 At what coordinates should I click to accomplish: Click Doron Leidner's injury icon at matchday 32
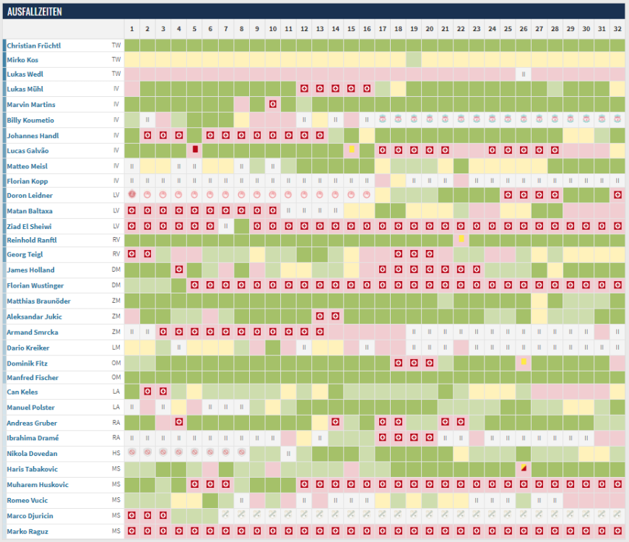[x=617, y=195]
